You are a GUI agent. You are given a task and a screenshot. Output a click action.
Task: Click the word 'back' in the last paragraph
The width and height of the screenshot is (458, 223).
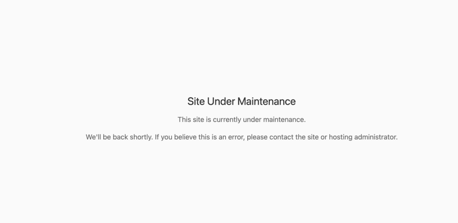[120, 137]
